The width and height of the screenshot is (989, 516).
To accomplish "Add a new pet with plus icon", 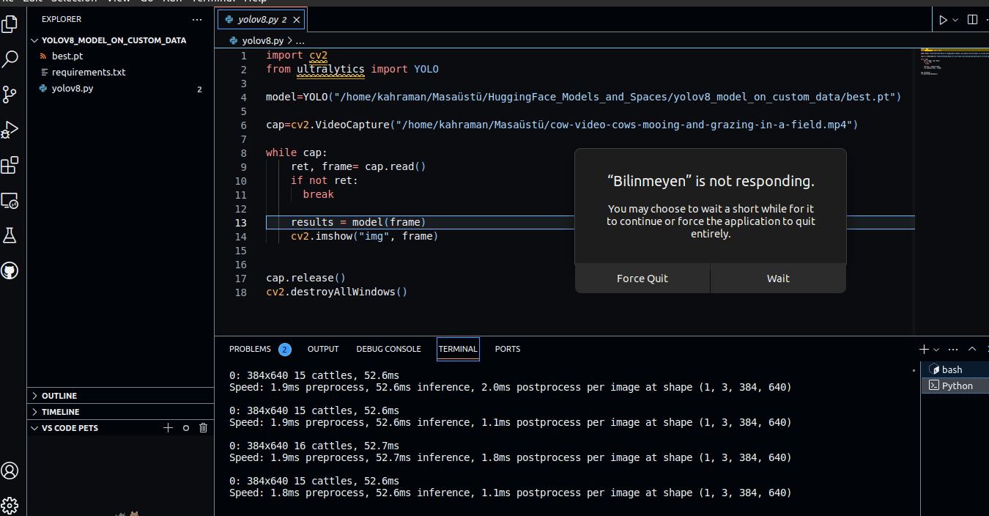I will pyautogui.click(x=168, y=428).
